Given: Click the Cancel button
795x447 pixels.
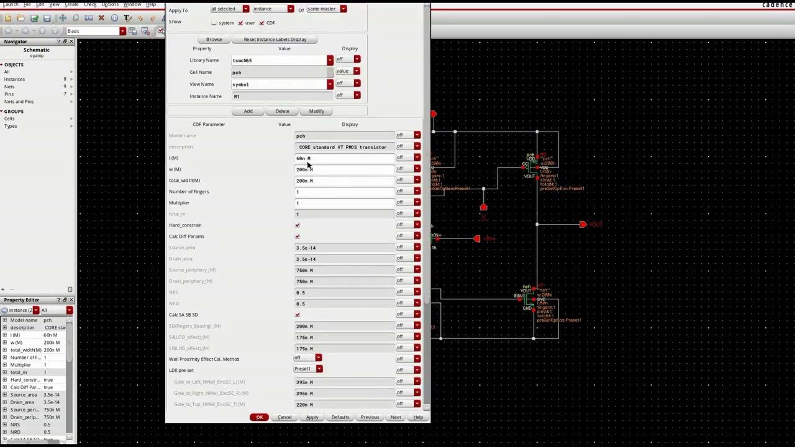Looking at the screenshot, I should (x=284, y=417).
